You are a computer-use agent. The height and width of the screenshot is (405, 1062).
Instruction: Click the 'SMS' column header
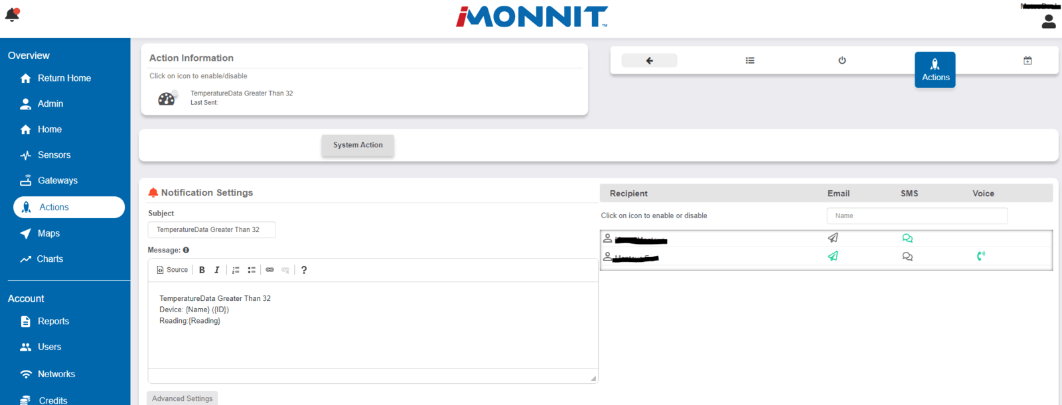point(909,194)
